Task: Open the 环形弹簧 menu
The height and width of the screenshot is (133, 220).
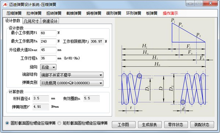Action: point(133,13)
